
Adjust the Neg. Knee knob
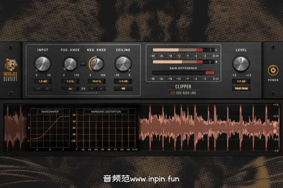(x=97, y=64)
